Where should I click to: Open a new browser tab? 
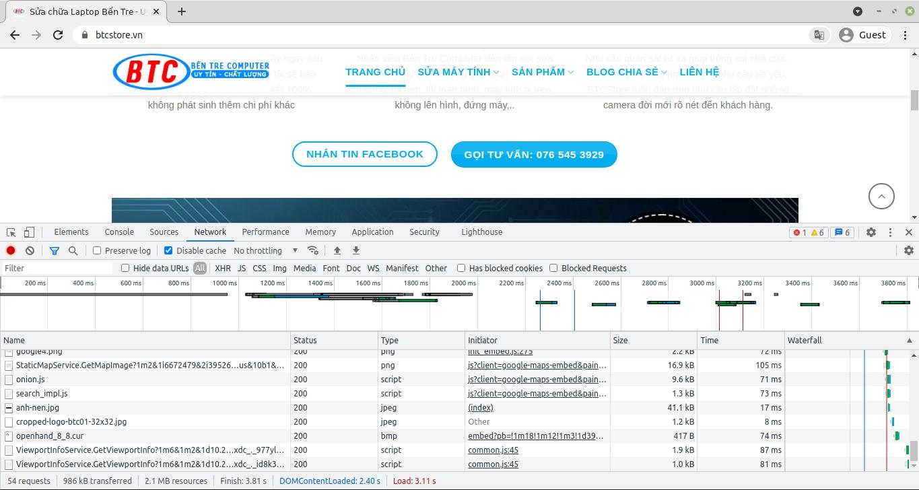click(x=182, y=11)
